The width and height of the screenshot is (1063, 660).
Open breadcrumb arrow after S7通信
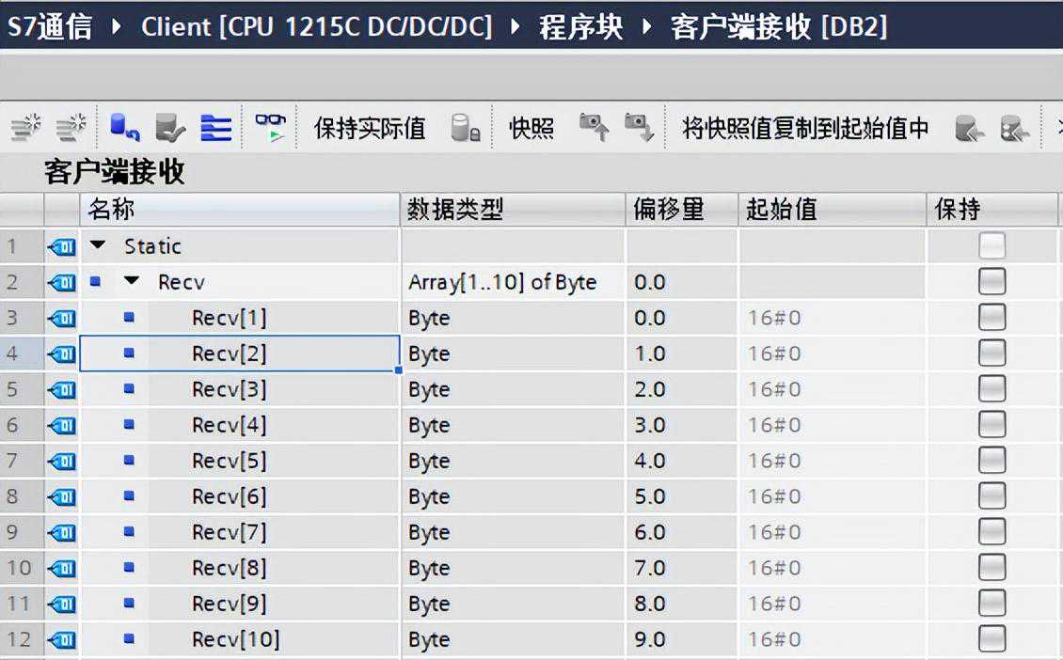click(117, 26)
